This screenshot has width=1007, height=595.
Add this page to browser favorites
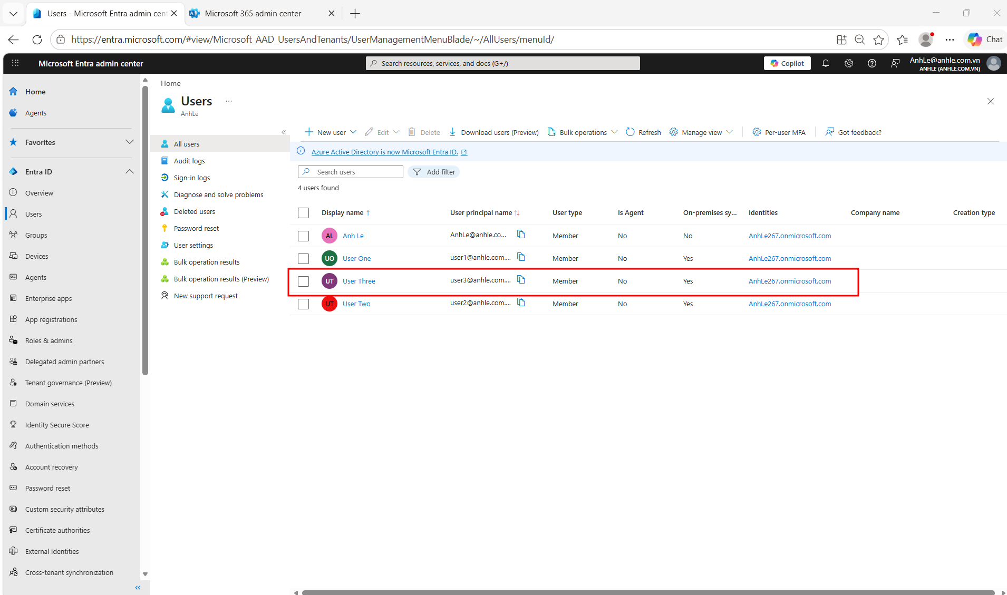point(878,40)
